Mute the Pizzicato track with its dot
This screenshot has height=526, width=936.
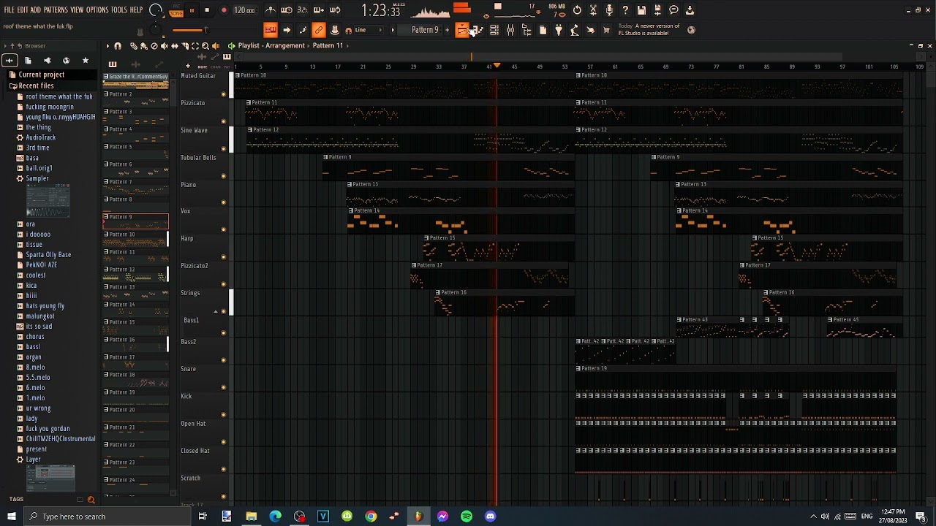tap(224, 121)
